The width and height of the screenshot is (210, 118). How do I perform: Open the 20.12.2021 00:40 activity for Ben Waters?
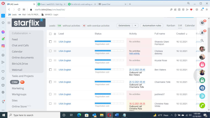click(x=137, y=70)
